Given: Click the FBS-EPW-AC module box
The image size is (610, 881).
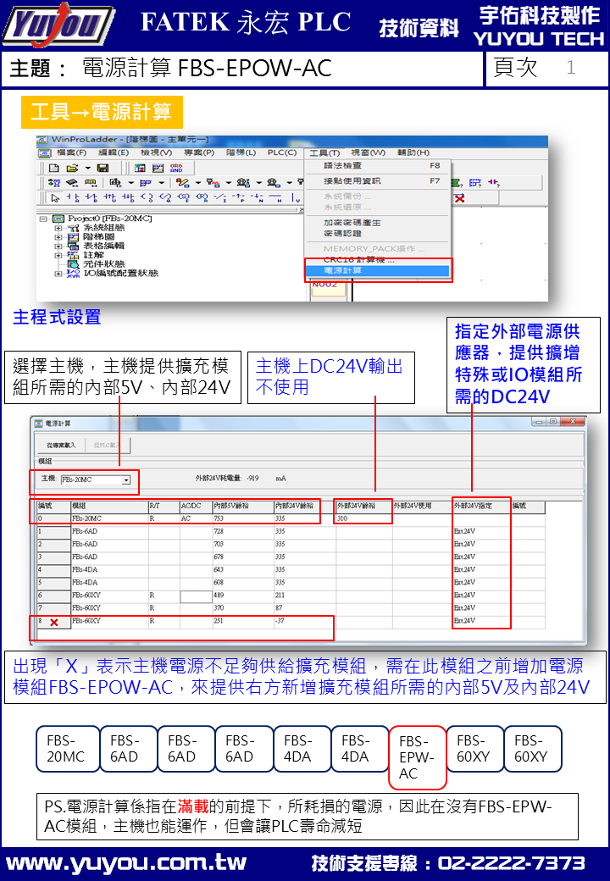Looking at the screenshot, I should pos(418,757).
